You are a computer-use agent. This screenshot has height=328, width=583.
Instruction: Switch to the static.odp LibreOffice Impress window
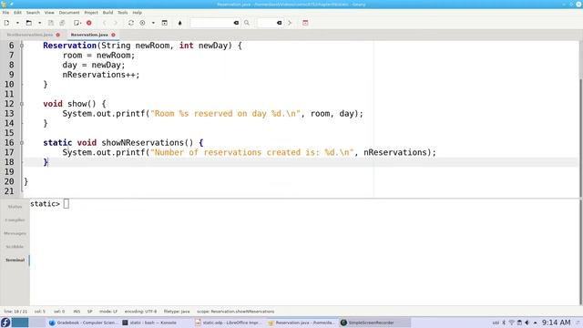point(229,323)
